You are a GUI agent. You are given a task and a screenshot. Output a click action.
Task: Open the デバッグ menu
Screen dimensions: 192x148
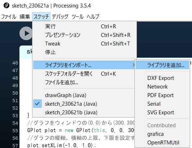pos(60,16)
